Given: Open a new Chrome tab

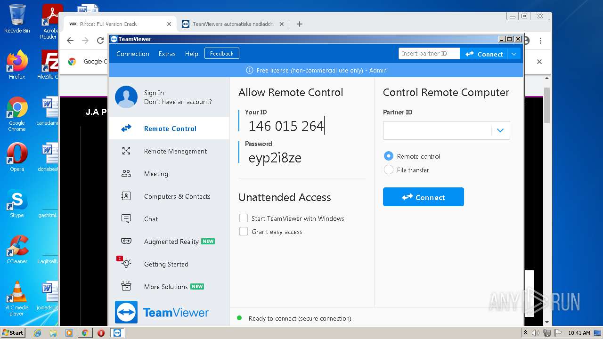Looking at the screenshot, I should [x=300, y=24].
